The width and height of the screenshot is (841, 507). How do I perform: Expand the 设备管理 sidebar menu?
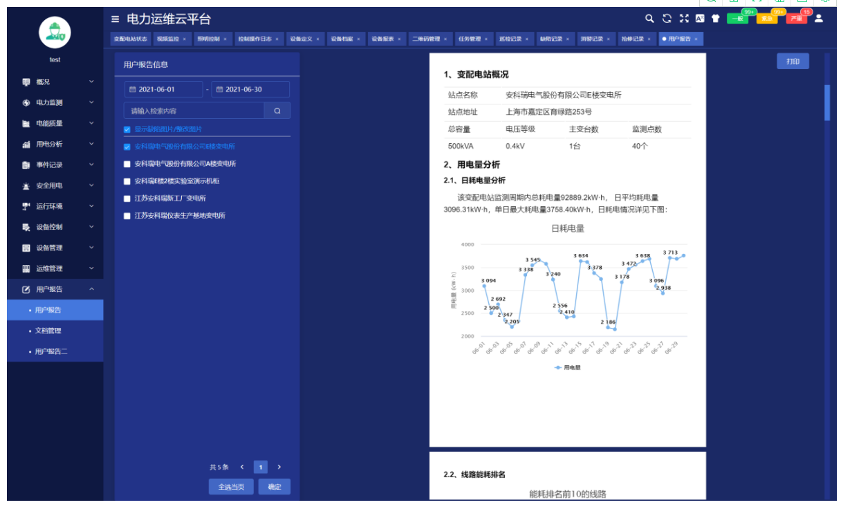tap(55, 248)
